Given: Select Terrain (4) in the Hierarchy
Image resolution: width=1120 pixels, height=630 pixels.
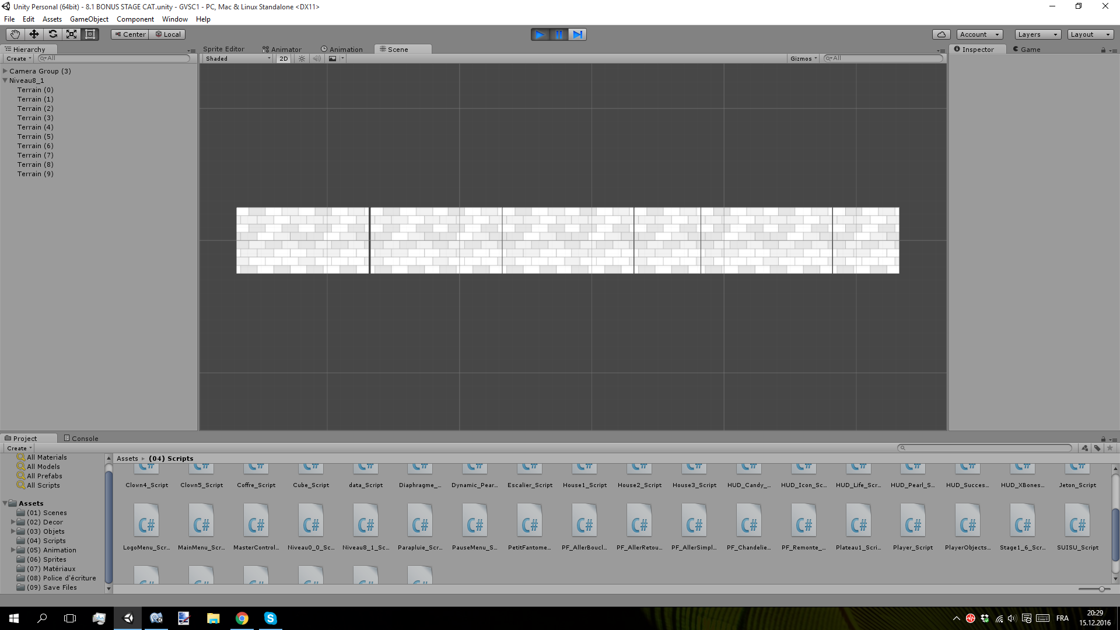Looking at the screenshot, I should (x=36, y=127).
